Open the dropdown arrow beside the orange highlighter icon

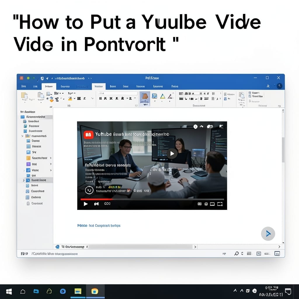74,99
